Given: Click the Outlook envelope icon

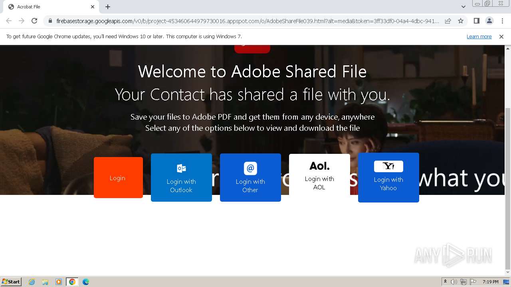Looking at the screenshot, I should coord(181,168).
